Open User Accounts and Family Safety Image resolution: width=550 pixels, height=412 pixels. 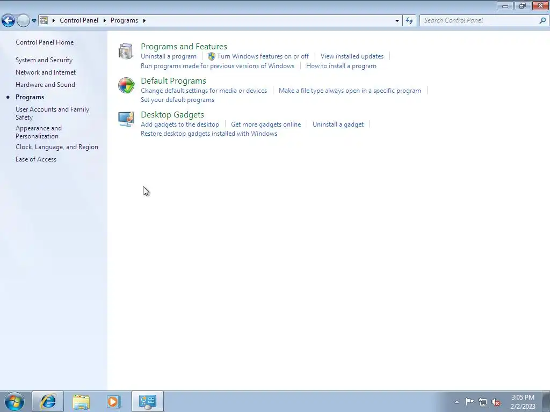(x=52, y=113)
